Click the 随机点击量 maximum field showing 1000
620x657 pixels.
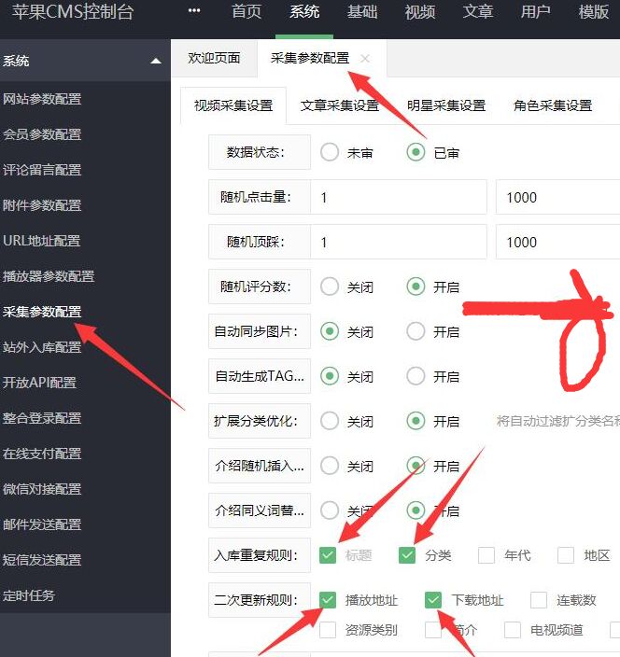tap(558, 197)
